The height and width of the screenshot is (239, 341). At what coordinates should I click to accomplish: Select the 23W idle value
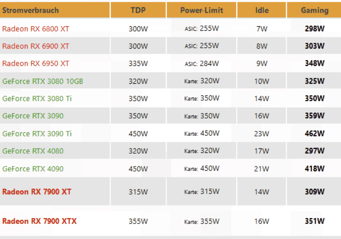(262, 133)
